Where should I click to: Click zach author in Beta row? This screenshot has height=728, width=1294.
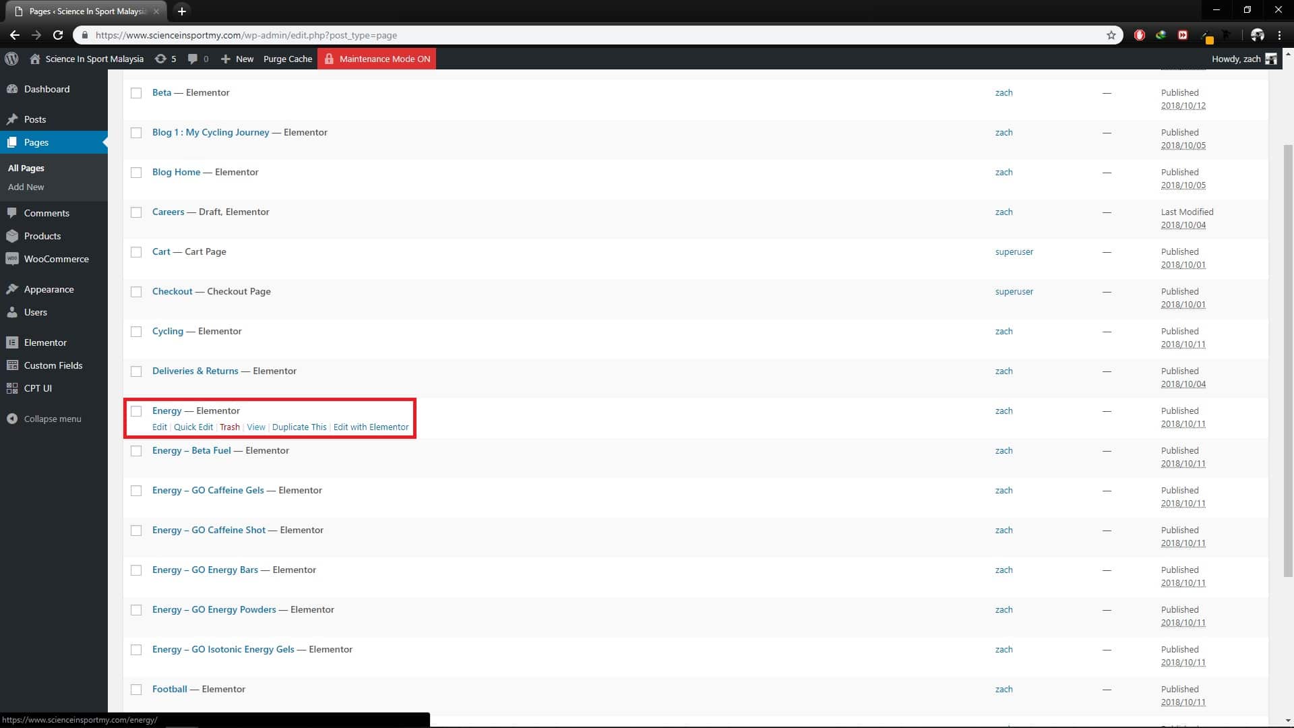1004,92
